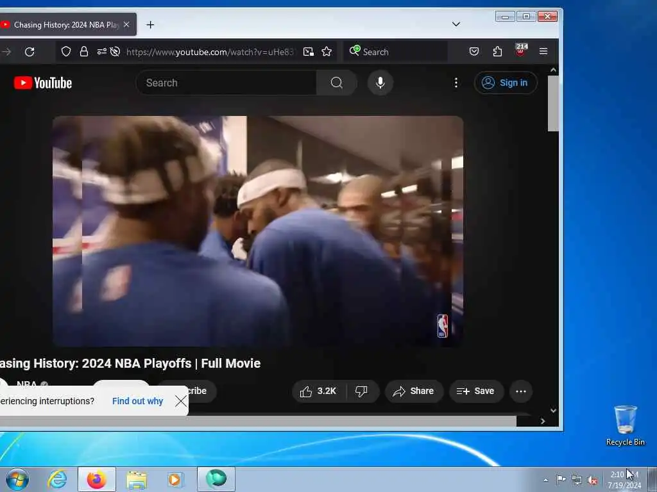Start voice search with microphone icon
Image resolution: width=657 pixels, height=492 pixels.
380,83
